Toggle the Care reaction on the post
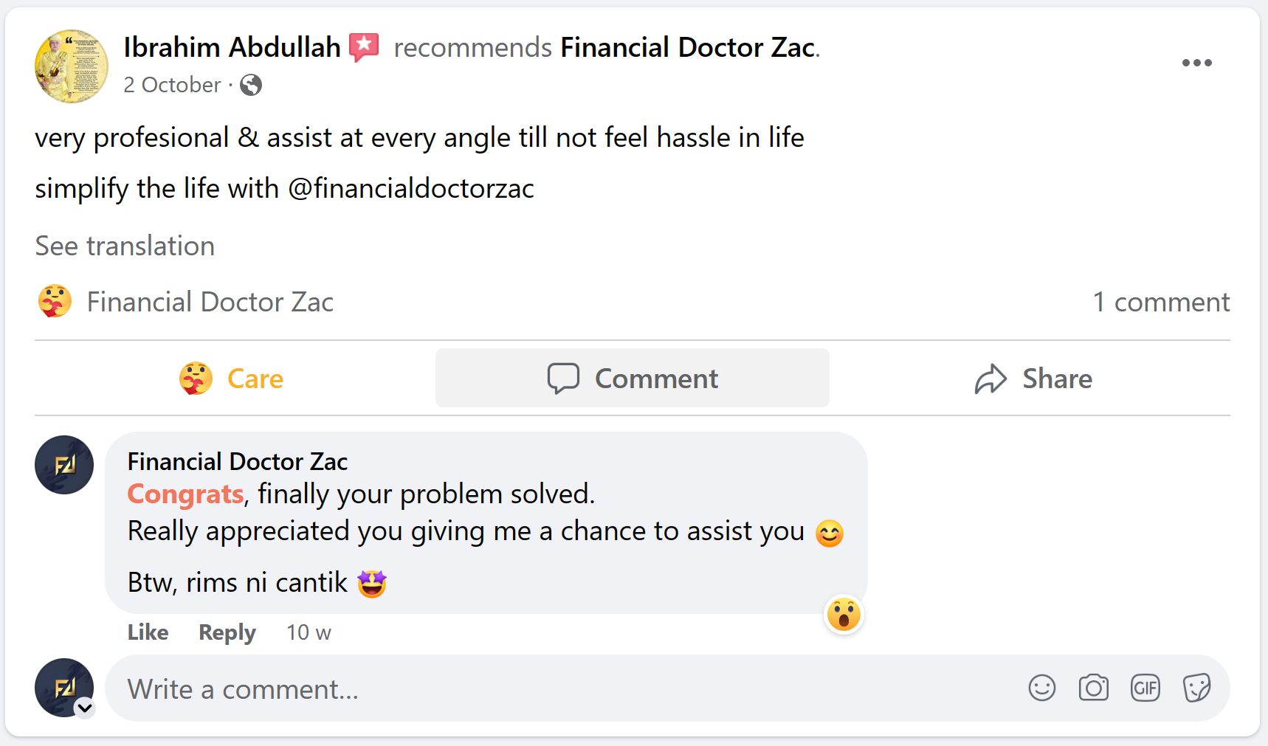This screenshot has height=746, width=1268. click(x=232, y=379)
